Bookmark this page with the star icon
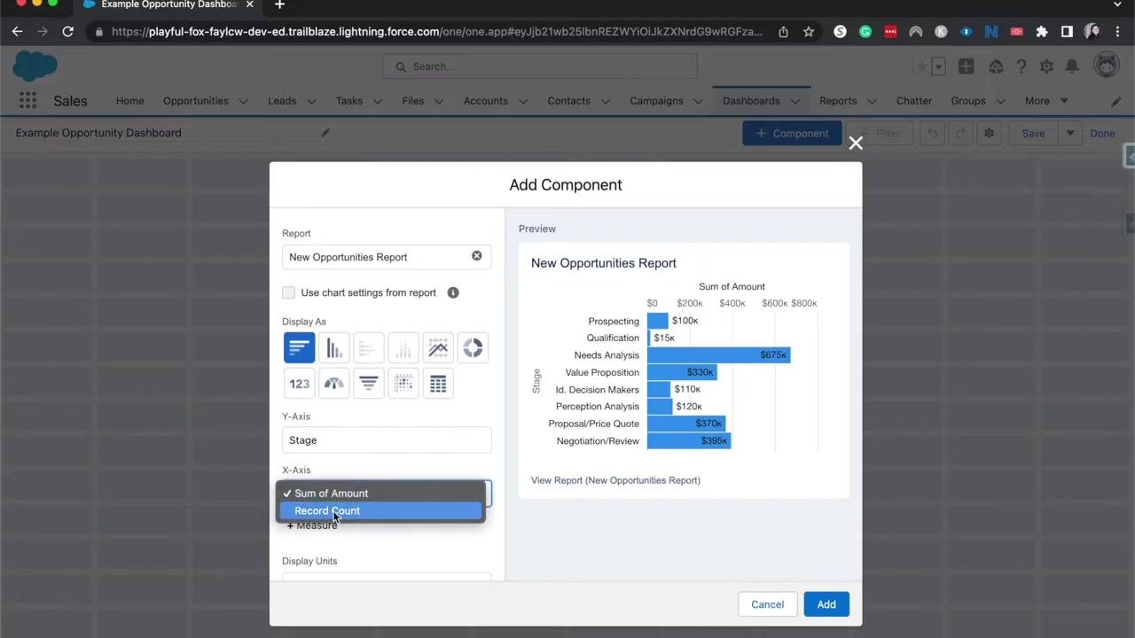The image size is (1135, 638). (808, 32)
